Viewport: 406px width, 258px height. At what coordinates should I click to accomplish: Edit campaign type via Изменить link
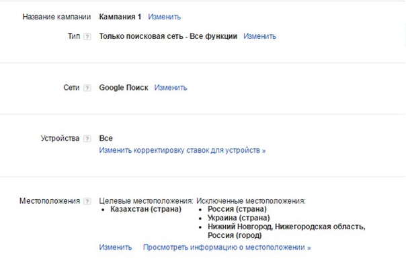[x=259, y=36]
